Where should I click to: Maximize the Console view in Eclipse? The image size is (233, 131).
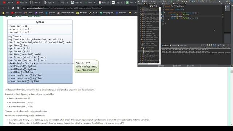tap(229, 45)
